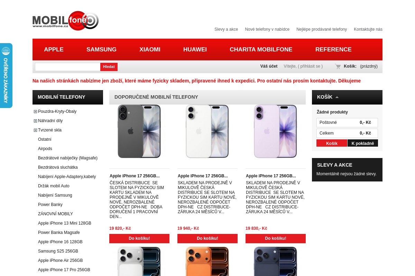The image size is (415, 276).
Task: Open the lavender iPhone 17 product image
Action: tap(276, 131)
